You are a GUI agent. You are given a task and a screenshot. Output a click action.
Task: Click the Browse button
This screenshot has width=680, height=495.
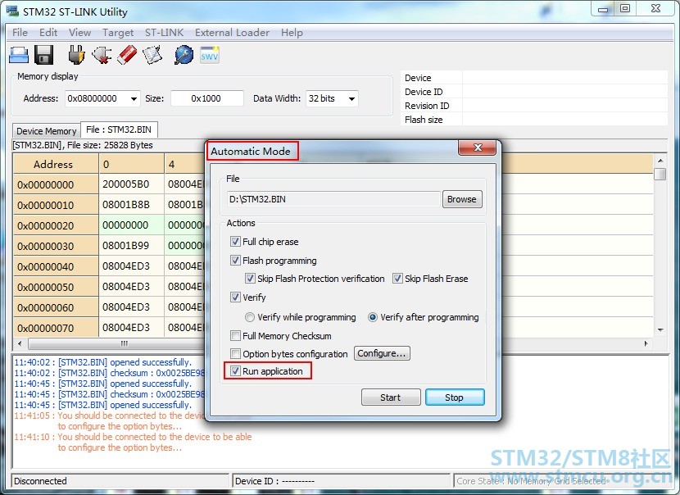coord(462,199)
